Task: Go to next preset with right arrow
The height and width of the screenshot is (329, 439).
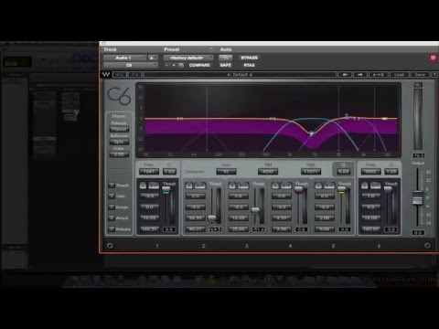Action: [360, 74]
